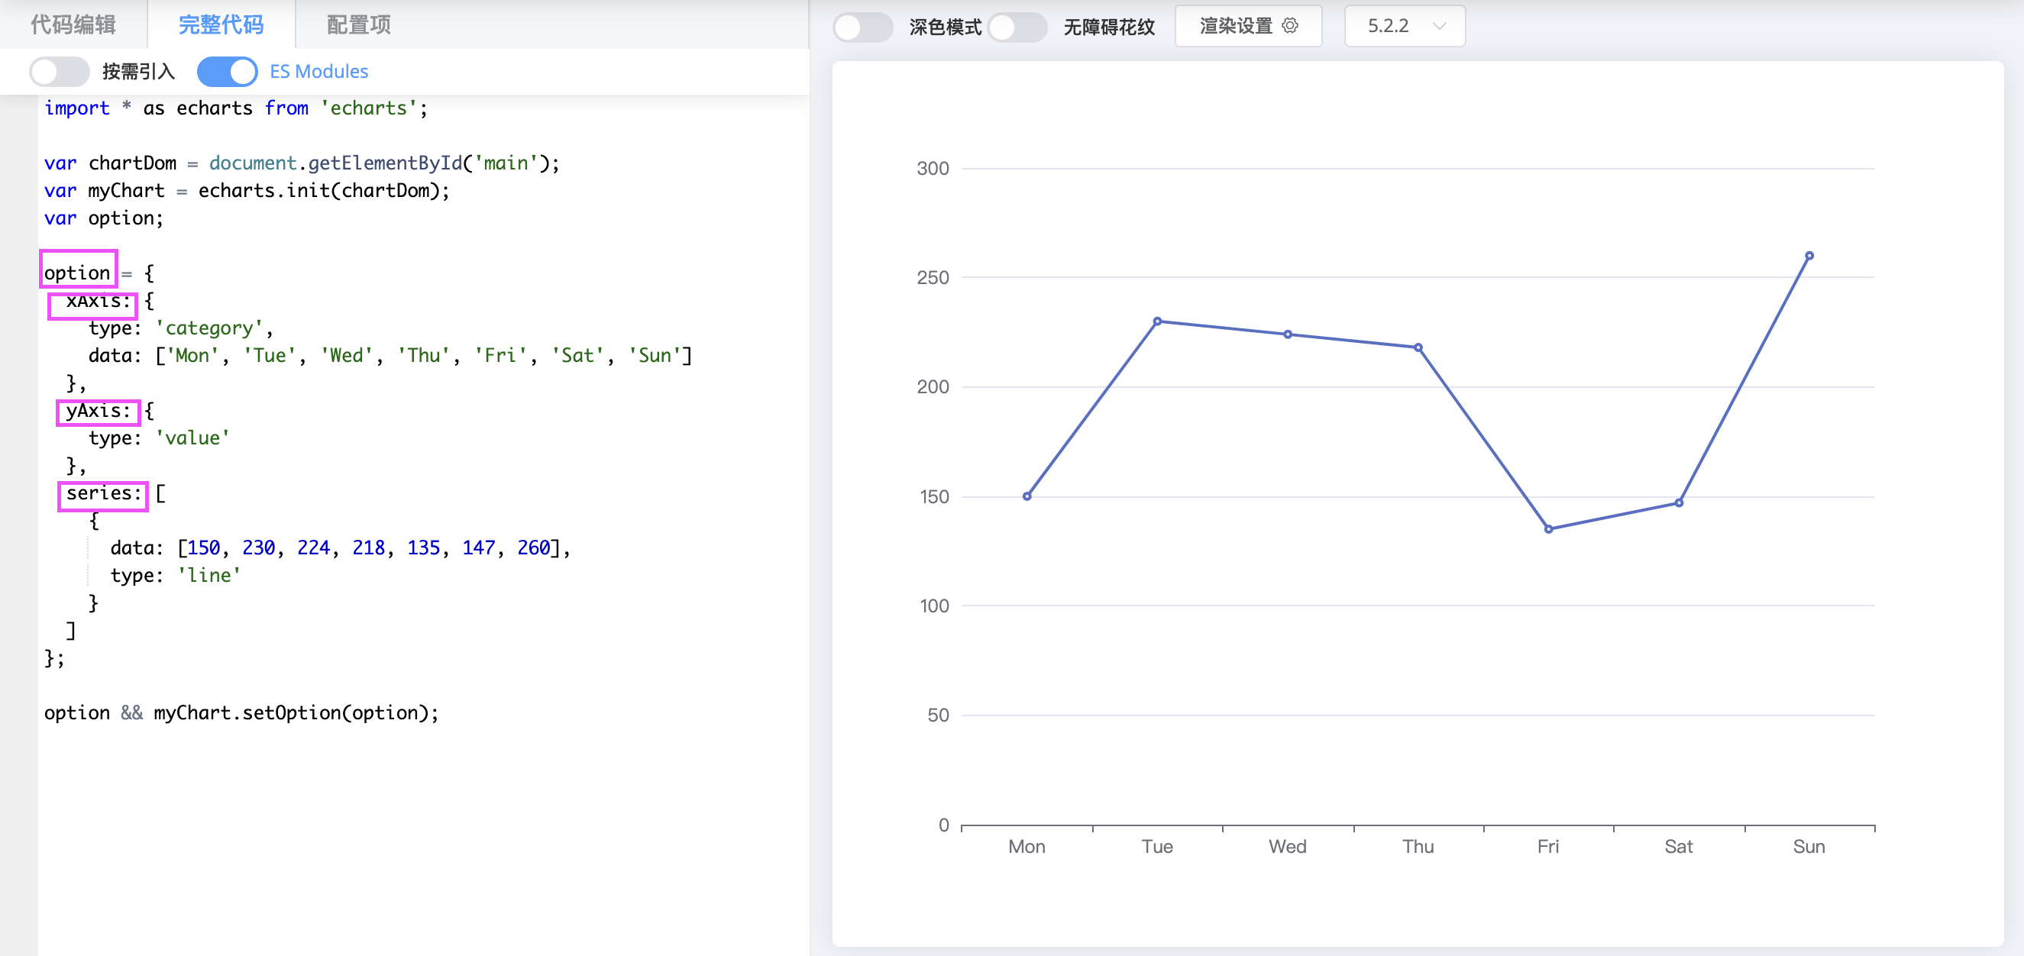
Task: Click the highlighted yAxis keyword
Action: click(x=99, y=412)
